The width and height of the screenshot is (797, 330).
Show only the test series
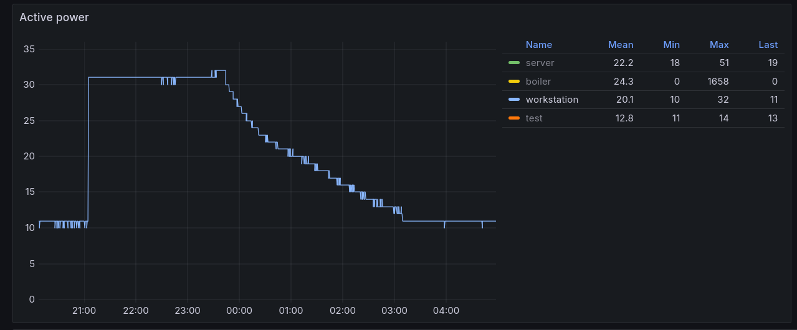click(534, 118)
